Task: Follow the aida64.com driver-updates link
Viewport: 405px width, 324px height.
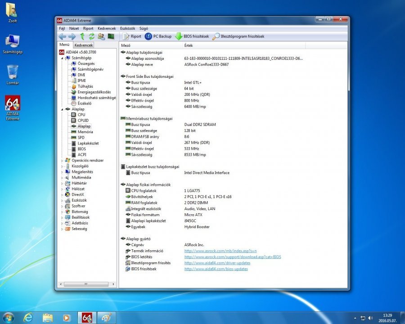Action: tap(217, 263)
